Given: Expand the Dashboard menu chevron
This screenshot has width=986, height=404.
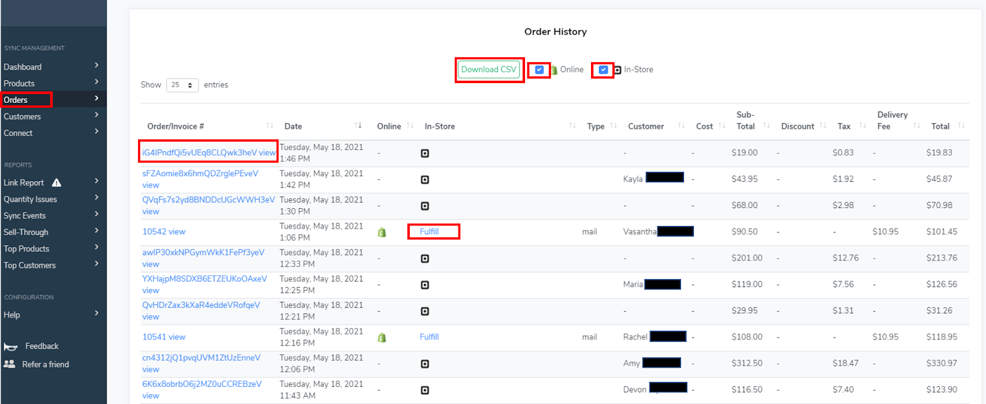Looking at the screenshot, I should point(97,65).
